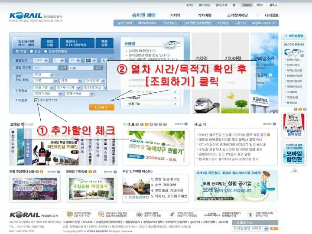
Task: Open the IT 개선요청 side button
Action: 294,36
